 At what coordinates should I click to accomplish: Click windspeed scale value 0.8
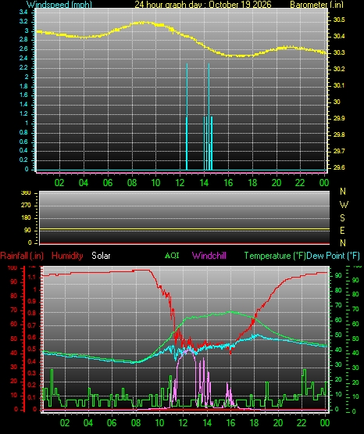pos(23,132)
